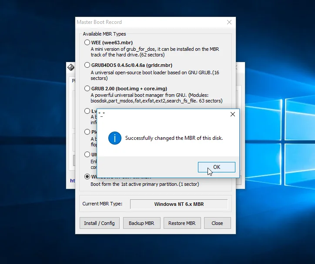Viewport: 315px width, 264px height.
Task: Click the 'Current MBR Type:' label
Action: pyautogui.click(x=102, y=204)
